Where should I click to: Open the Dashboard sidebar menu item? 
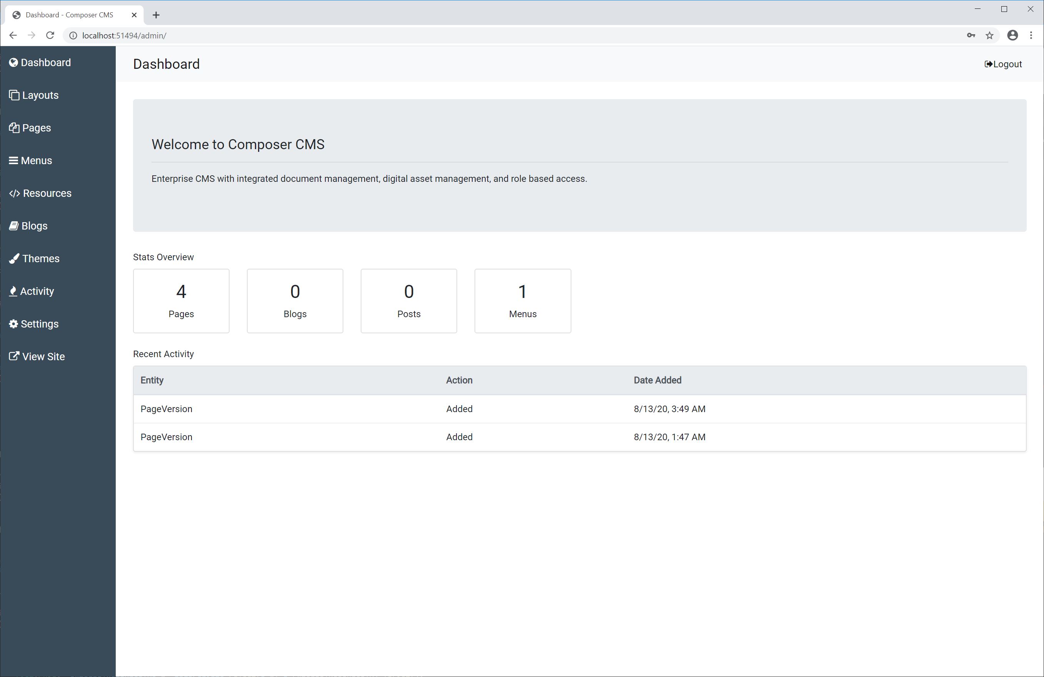pyautogui.click(x=46, y=63)
